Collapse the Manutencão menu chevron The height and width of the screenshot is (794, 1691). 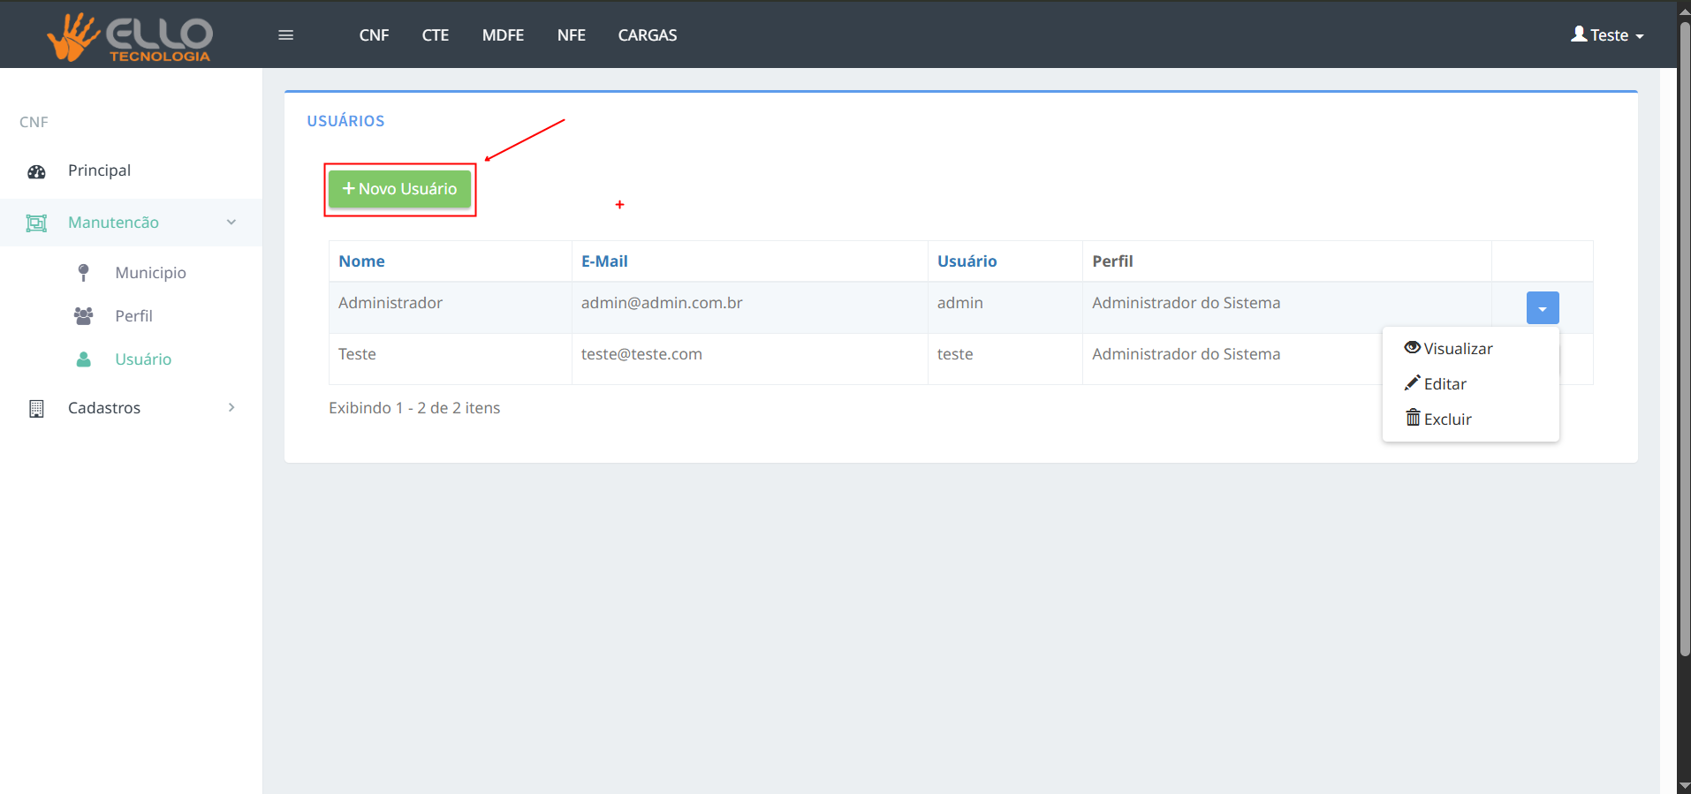231,223
